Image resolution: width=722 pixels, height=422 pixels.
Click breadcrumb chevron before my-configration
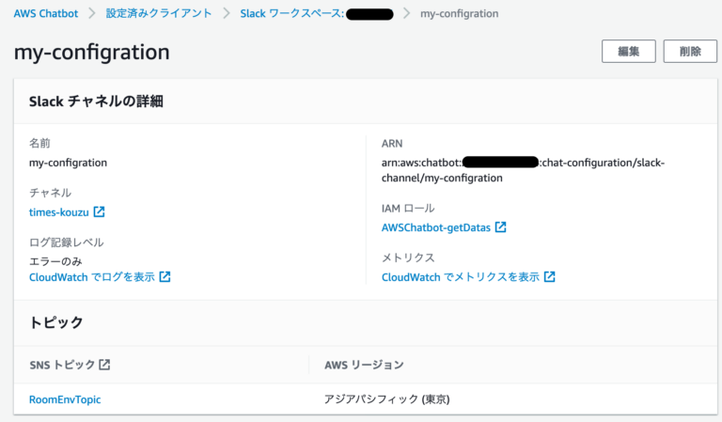406,13
